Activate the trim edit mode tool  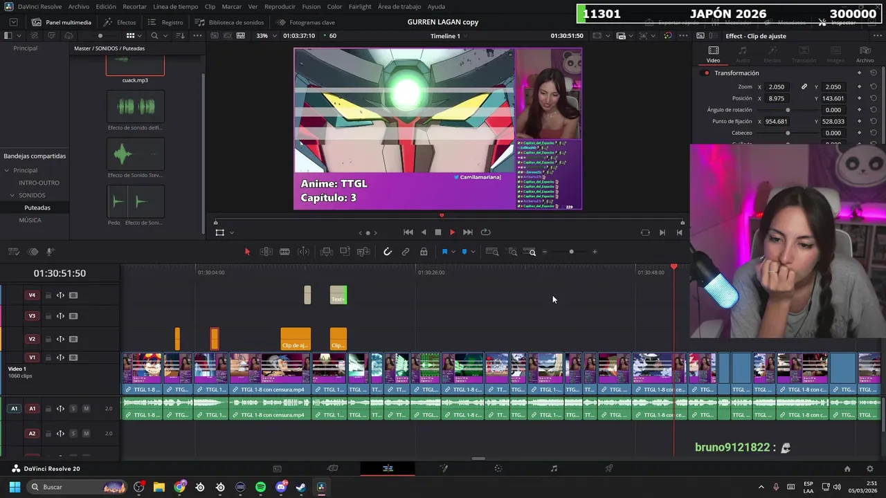coord(266,252)
